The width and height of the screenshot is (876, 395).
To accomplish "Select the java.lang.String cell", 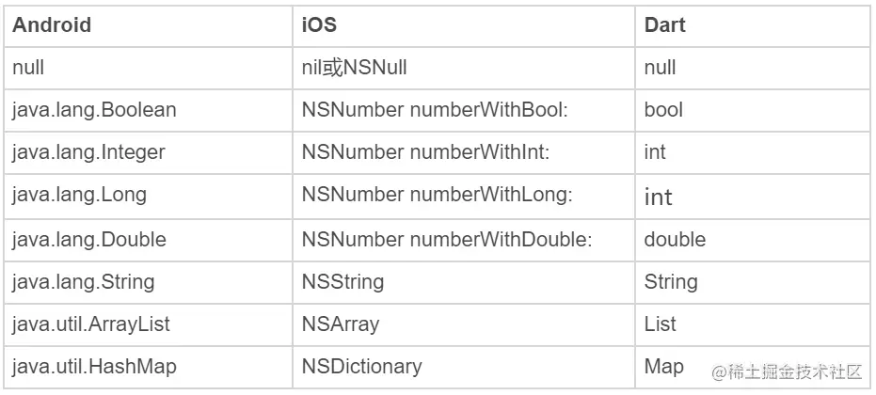I will pos(83,281).
